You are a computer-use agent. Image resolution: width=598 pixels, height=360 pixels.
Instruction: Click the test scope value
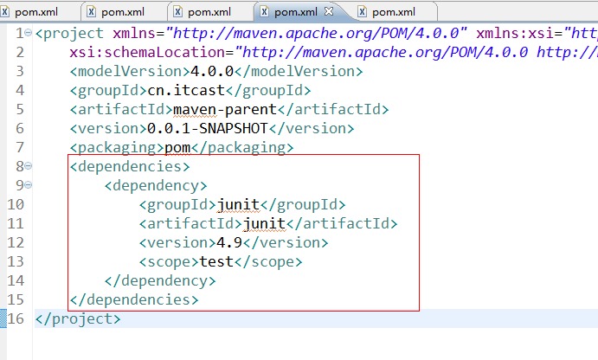pos(216,261)
